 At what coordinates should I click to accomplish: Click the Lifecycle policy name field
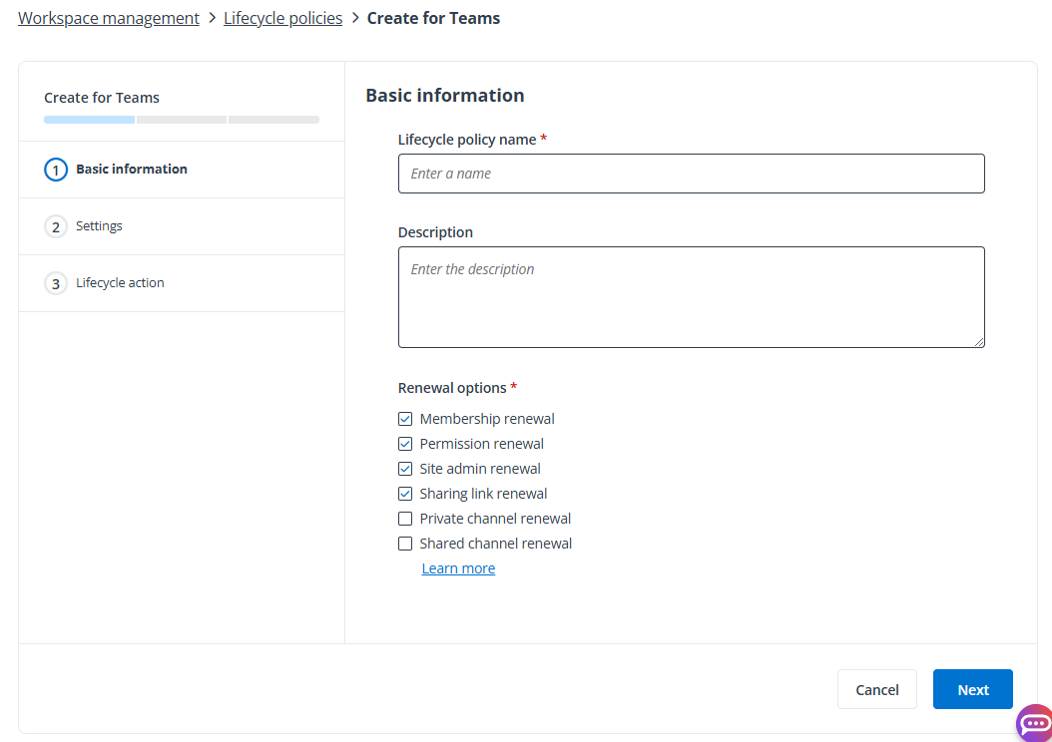coord(691,174)
